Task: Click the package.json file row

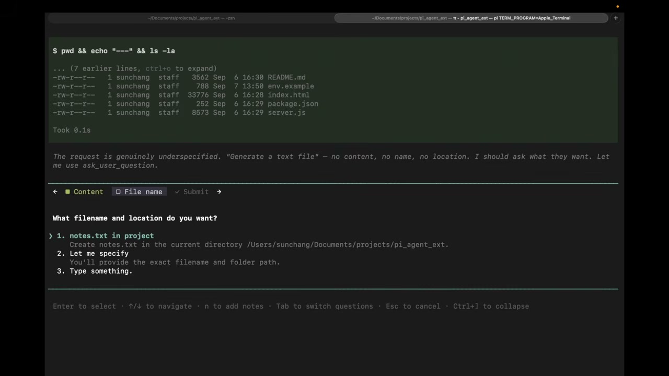Action: coord(186,104)
